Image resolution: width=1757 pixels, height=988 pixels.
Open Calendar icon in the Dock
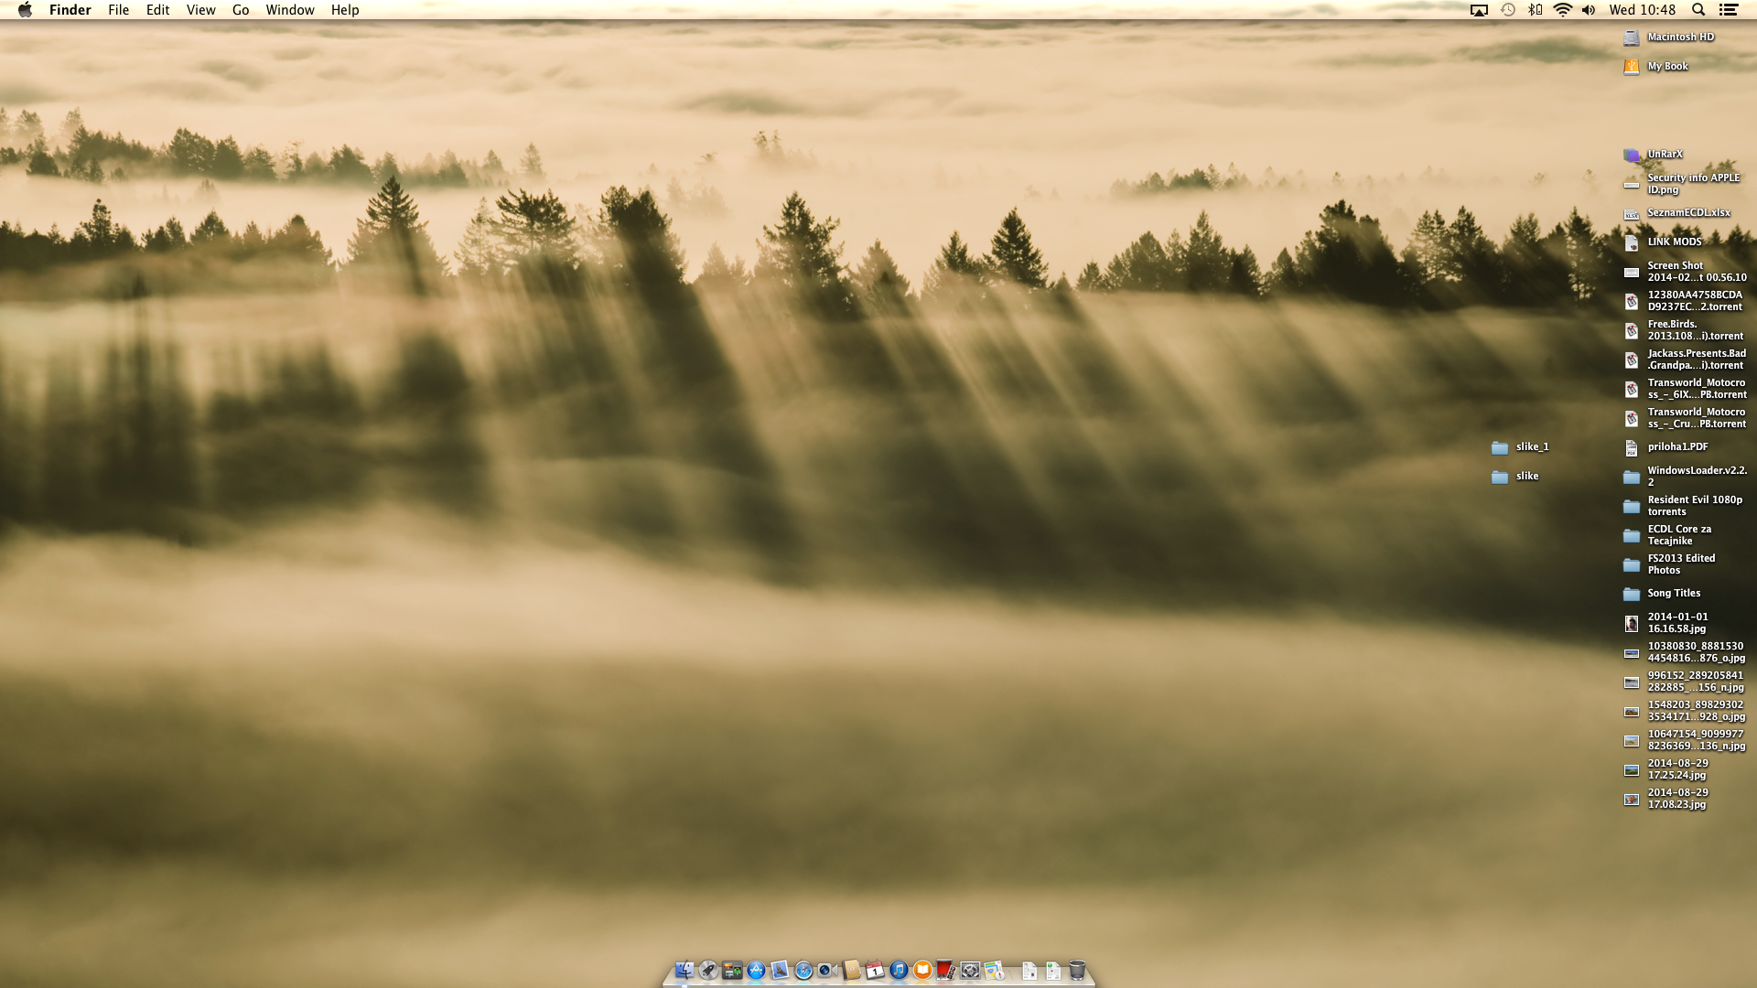875,971
